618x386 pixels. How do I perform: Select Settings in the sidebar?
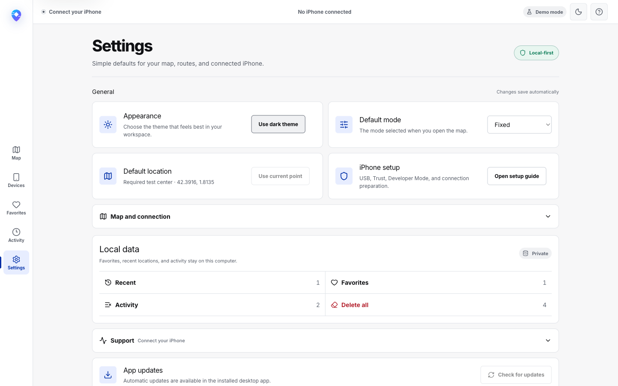click(x=16, y=262)
